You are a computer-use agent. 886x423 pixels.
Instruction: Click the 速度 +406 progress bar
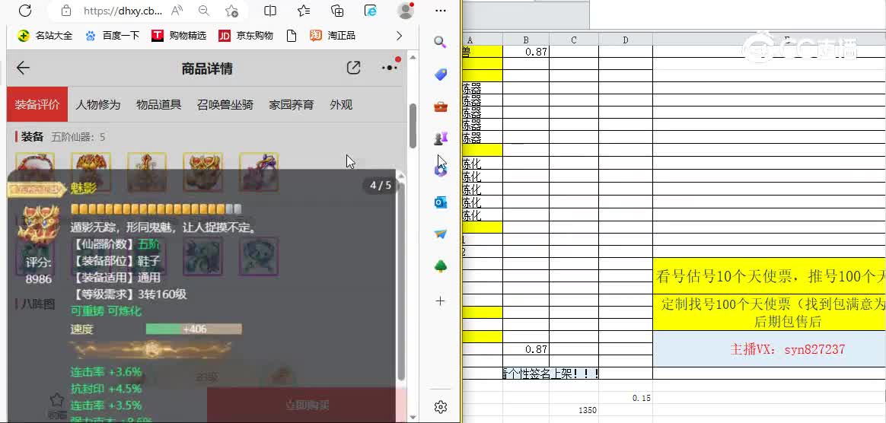pos(194,329)
